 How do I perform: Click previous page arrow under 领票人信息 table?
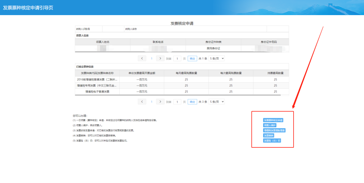[x=142, y=58]
